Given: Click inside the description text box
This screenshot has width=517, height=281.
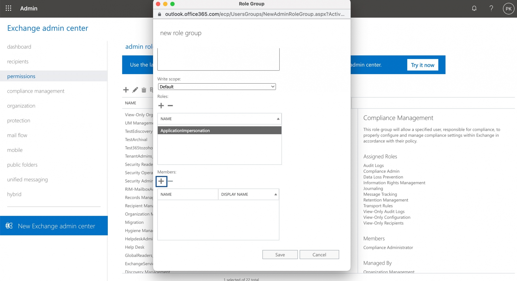Looking at the screenshot, I should tap(218, 59).
